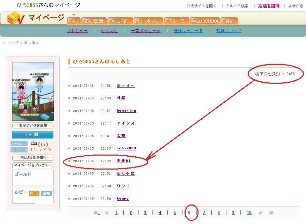306x224 pixels.
Task: Open the 一言メッセージ link
Action: pos(145,31)
